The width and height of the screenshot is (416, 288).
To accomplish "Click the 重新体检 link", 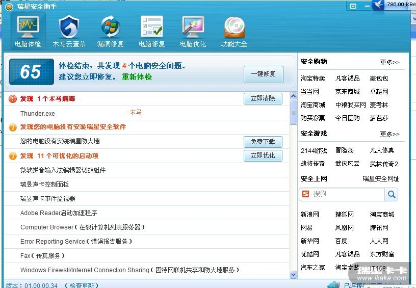I will pyautogui.click(x=137, y=77).
